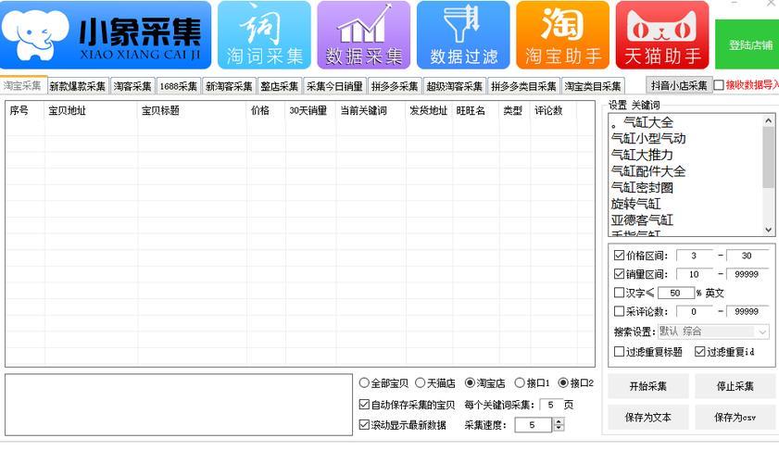Switch to the 淘宝类目采集 tab

593,86
